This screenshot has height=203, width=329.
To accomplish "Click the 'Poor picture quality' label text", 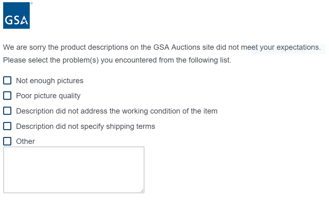I will coord(48,96).
